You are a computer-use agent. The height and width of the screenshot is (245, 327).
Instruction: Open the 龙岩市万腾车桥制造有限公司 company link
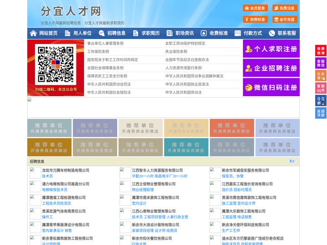point(65,170)
